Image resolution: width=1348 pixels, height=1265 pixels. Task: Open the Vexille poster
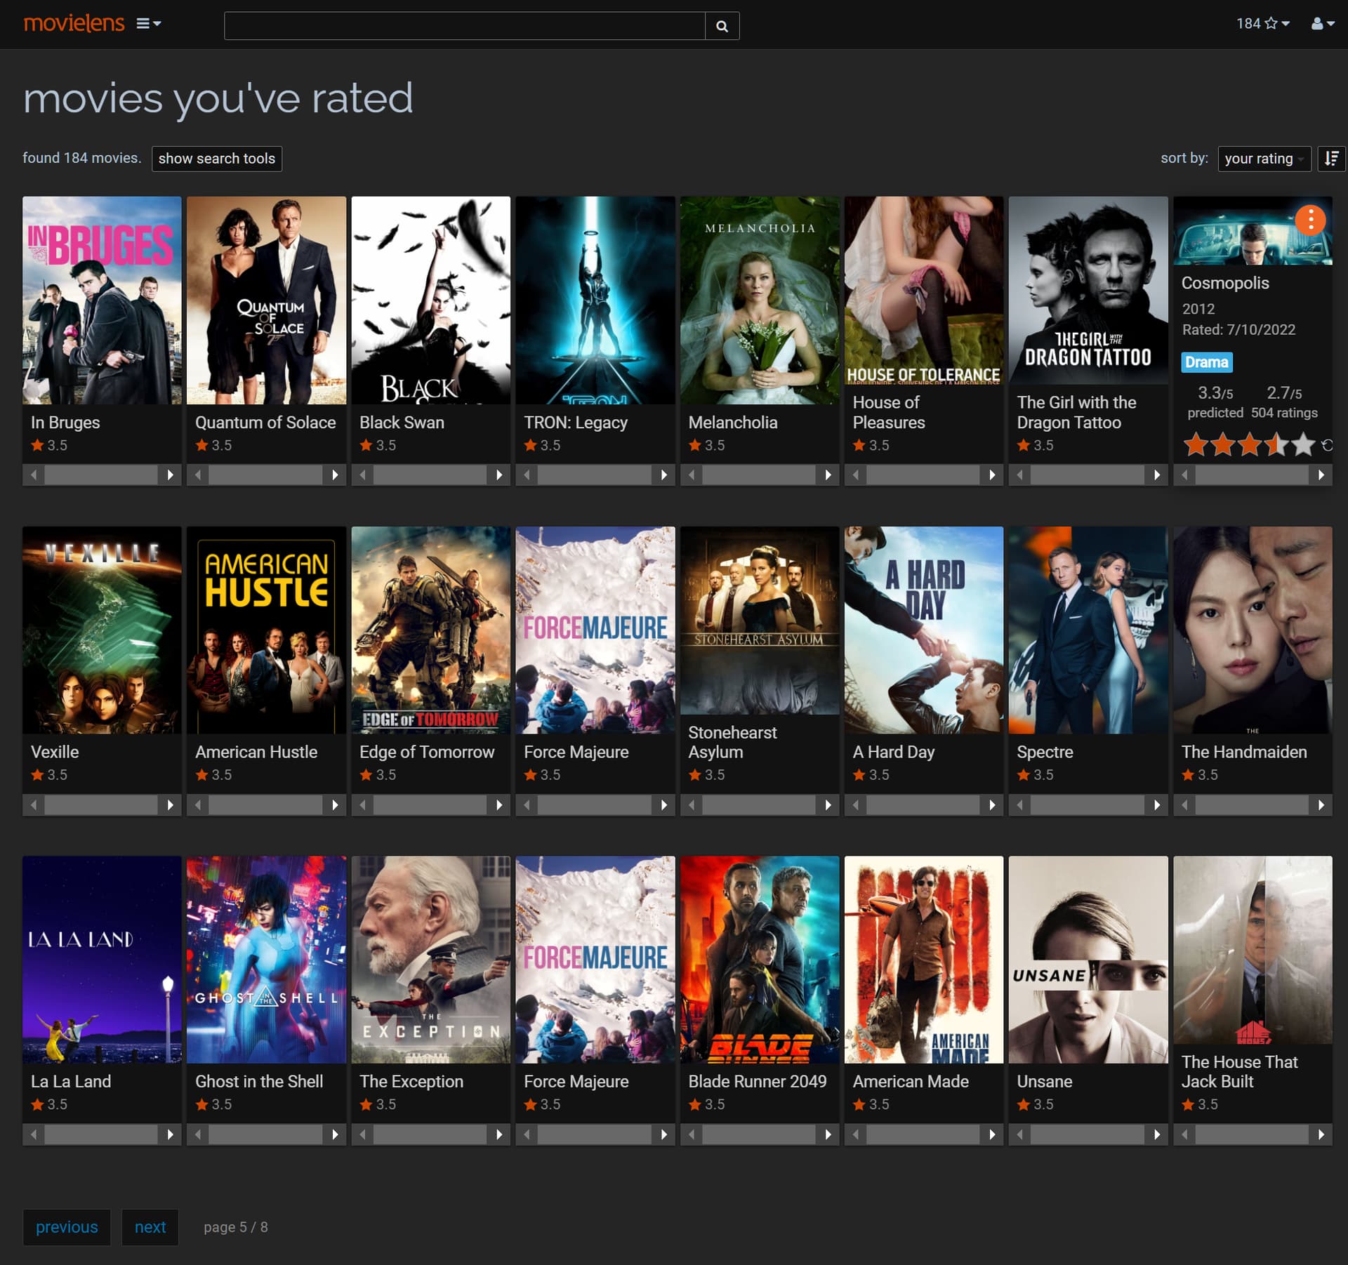[102, 630]
